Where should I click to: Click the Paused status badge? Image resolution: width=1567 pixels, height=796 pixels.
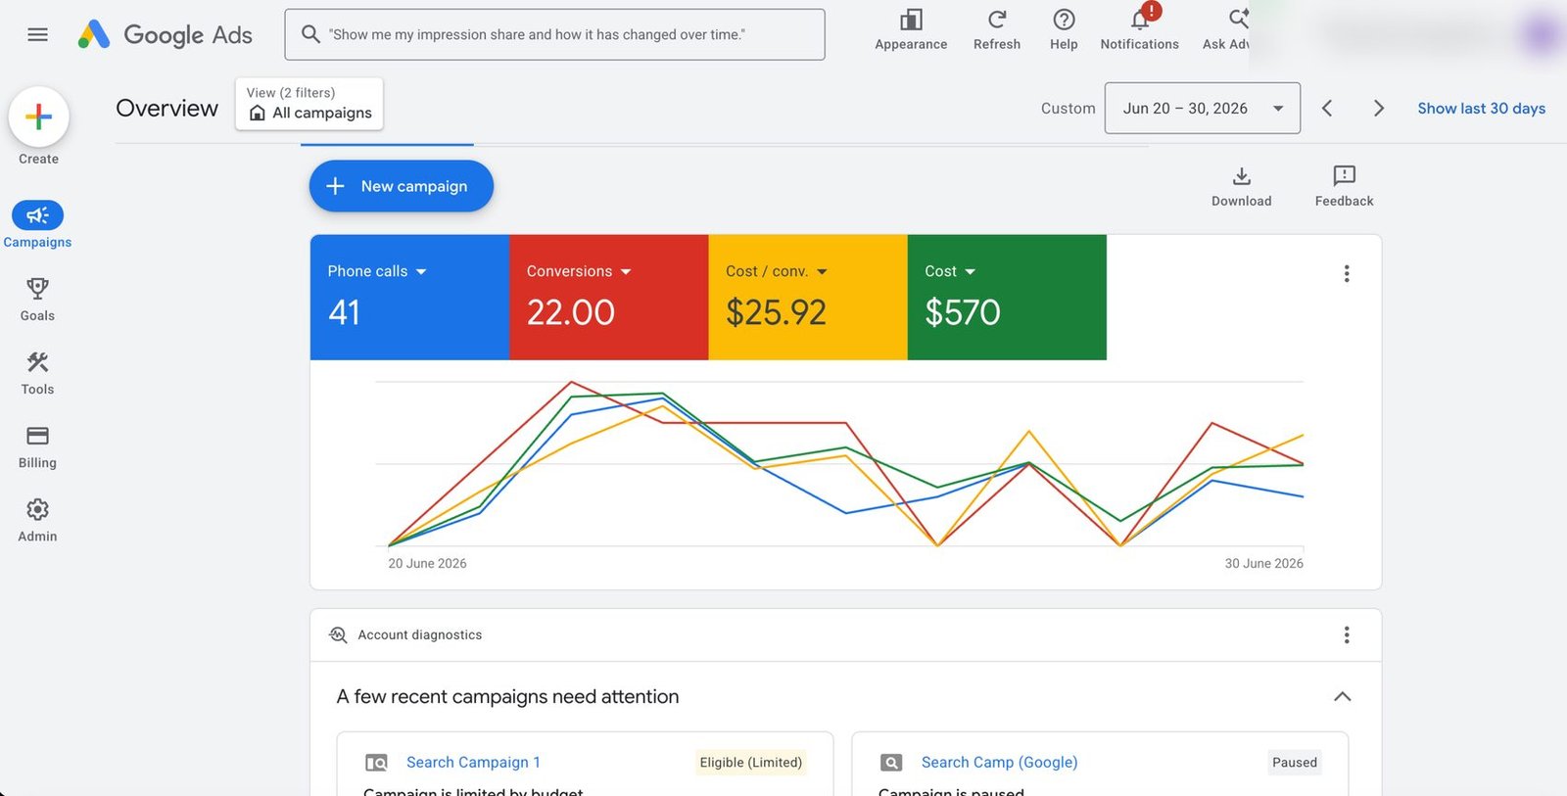tap(1295, 763)
